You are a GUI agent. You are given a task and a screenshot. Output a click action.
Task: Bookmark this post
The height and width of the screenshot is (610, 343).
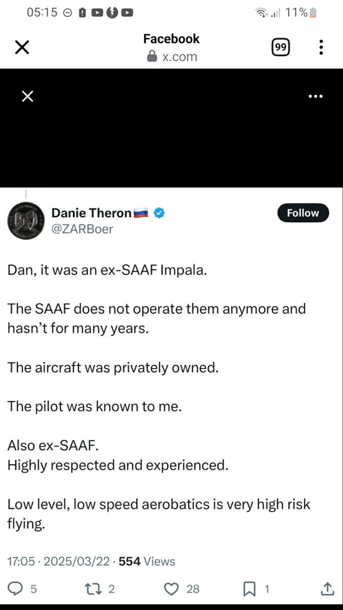(x=250, y=589)
